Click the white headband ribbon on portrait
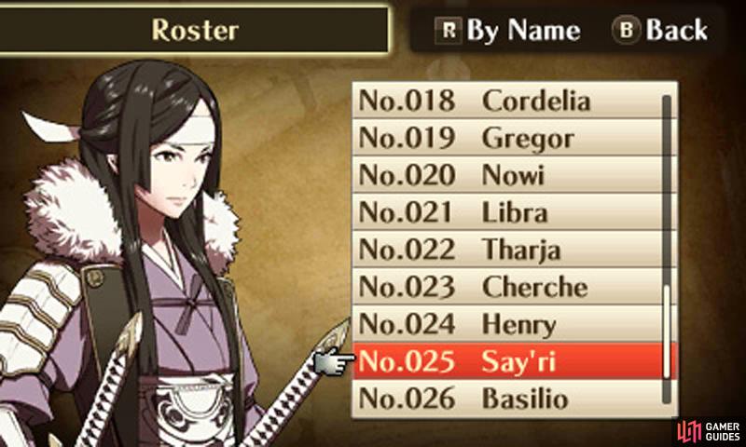746x447 pixels. pyautogui.click(x=50, y=127)
